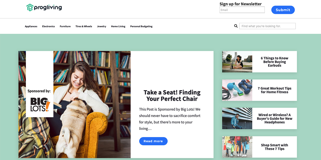
Task: Click the search magnifier icon
Action: click(x=236, y=26)
